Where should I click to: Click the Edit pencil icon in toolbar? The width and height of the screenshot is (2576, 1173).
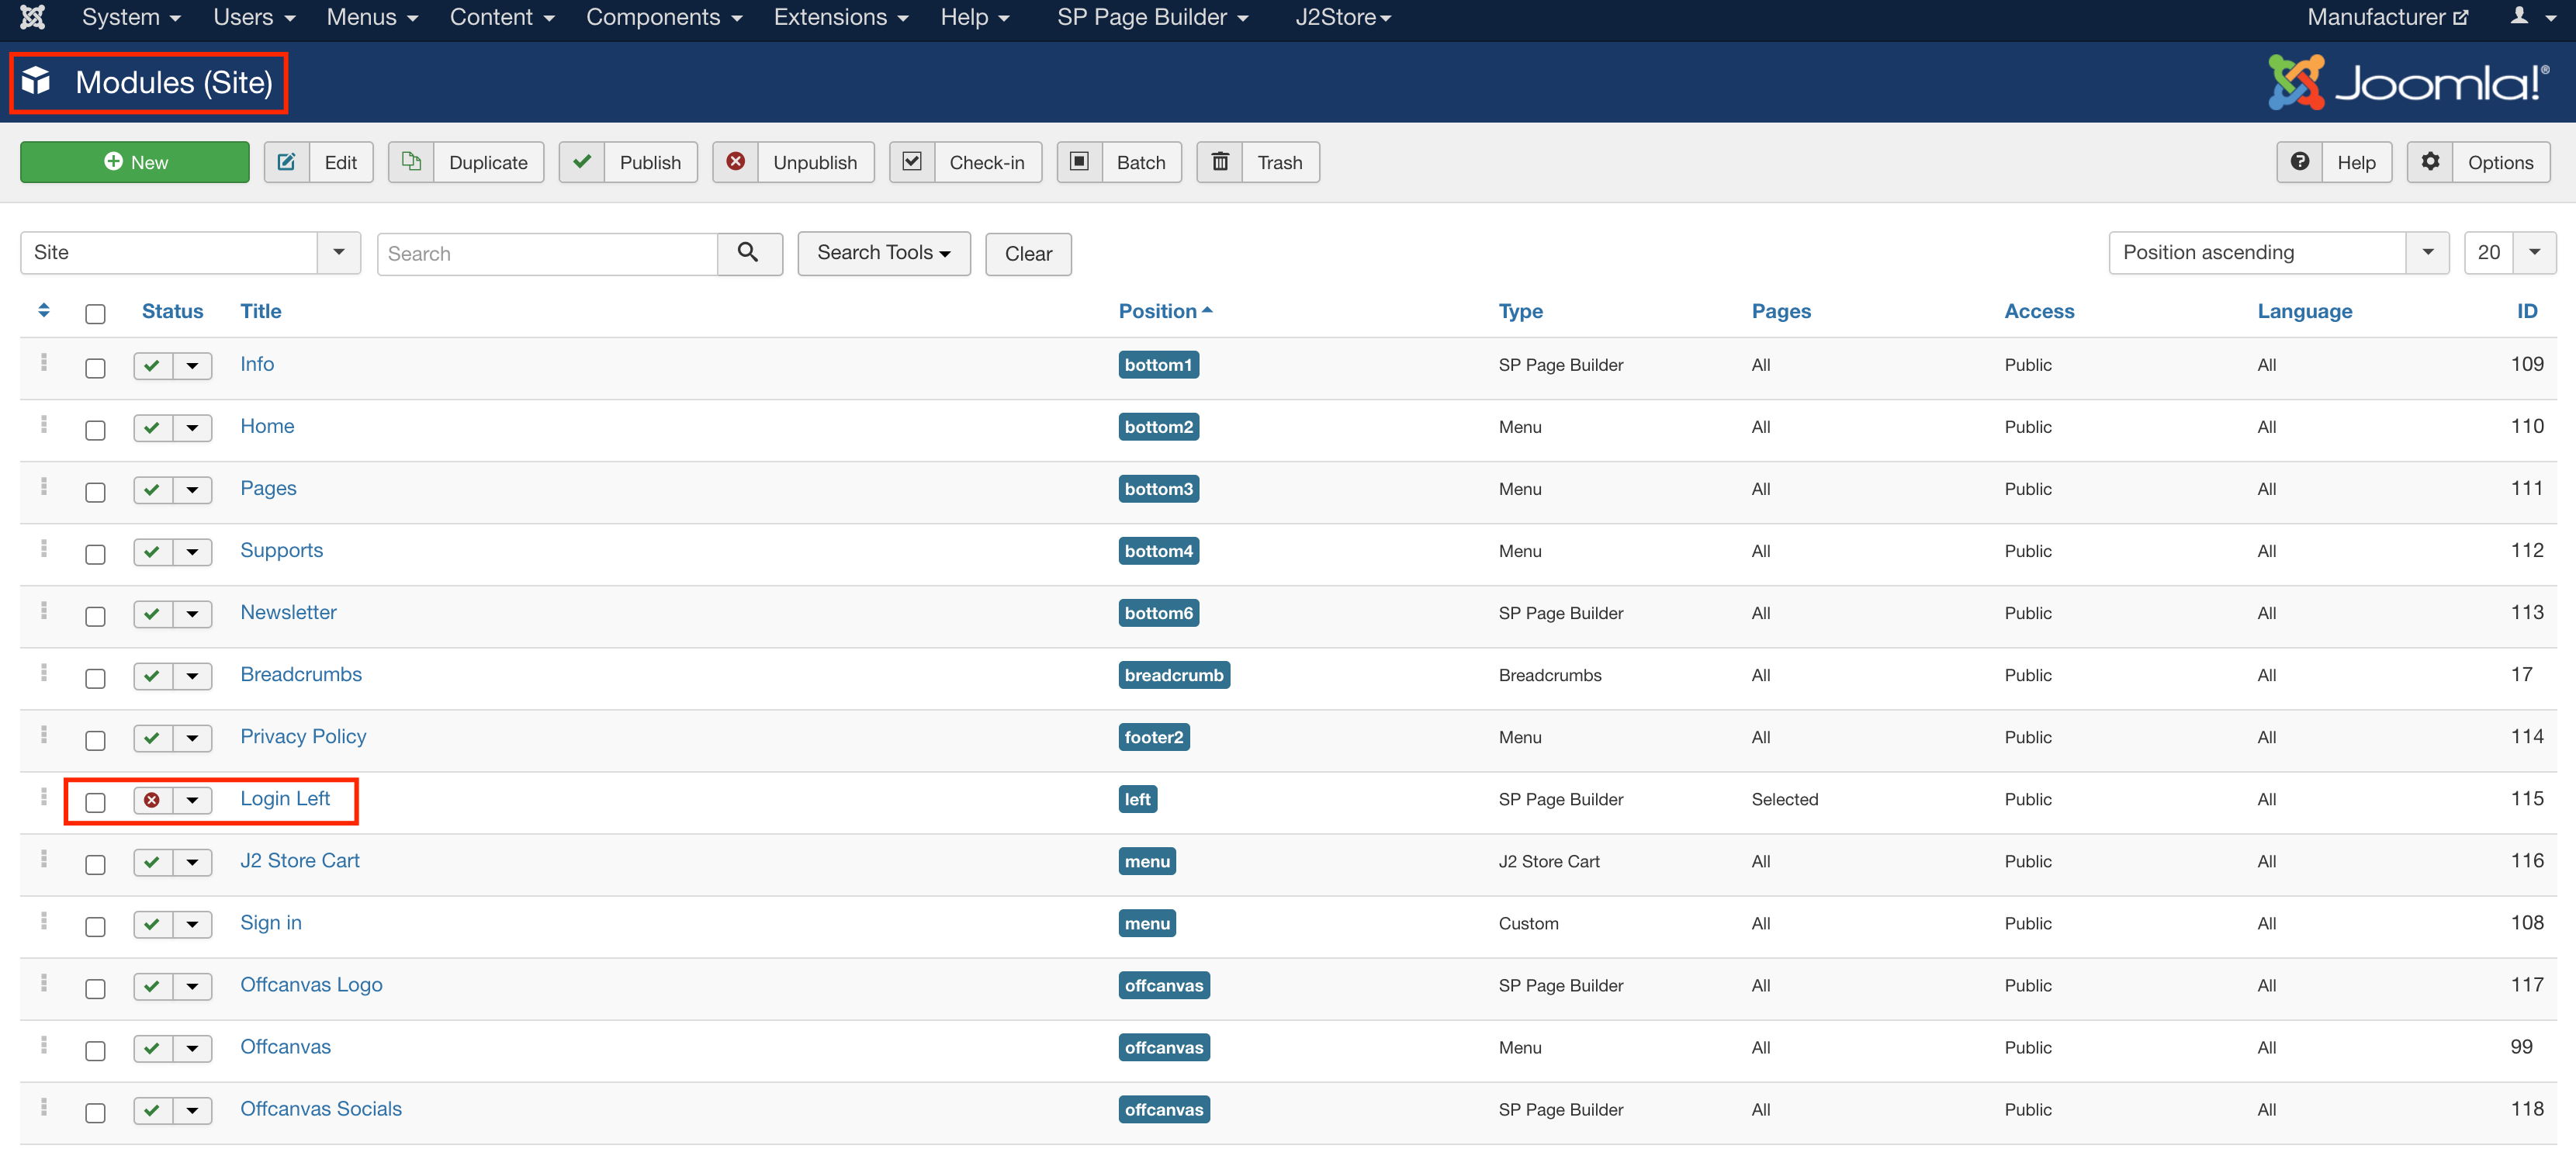click(286, 162)
